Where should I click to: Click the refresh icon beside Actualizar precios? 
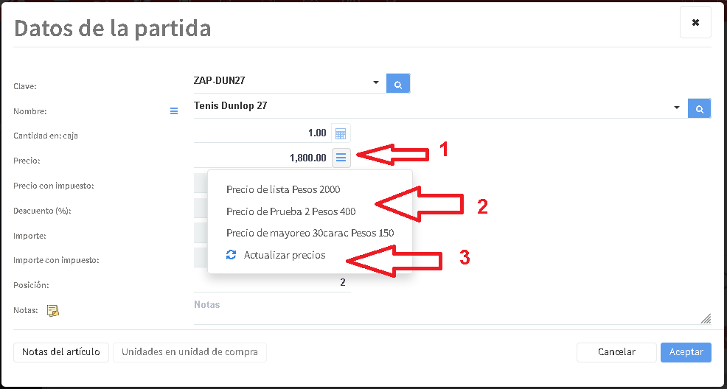tap(231, 255)
